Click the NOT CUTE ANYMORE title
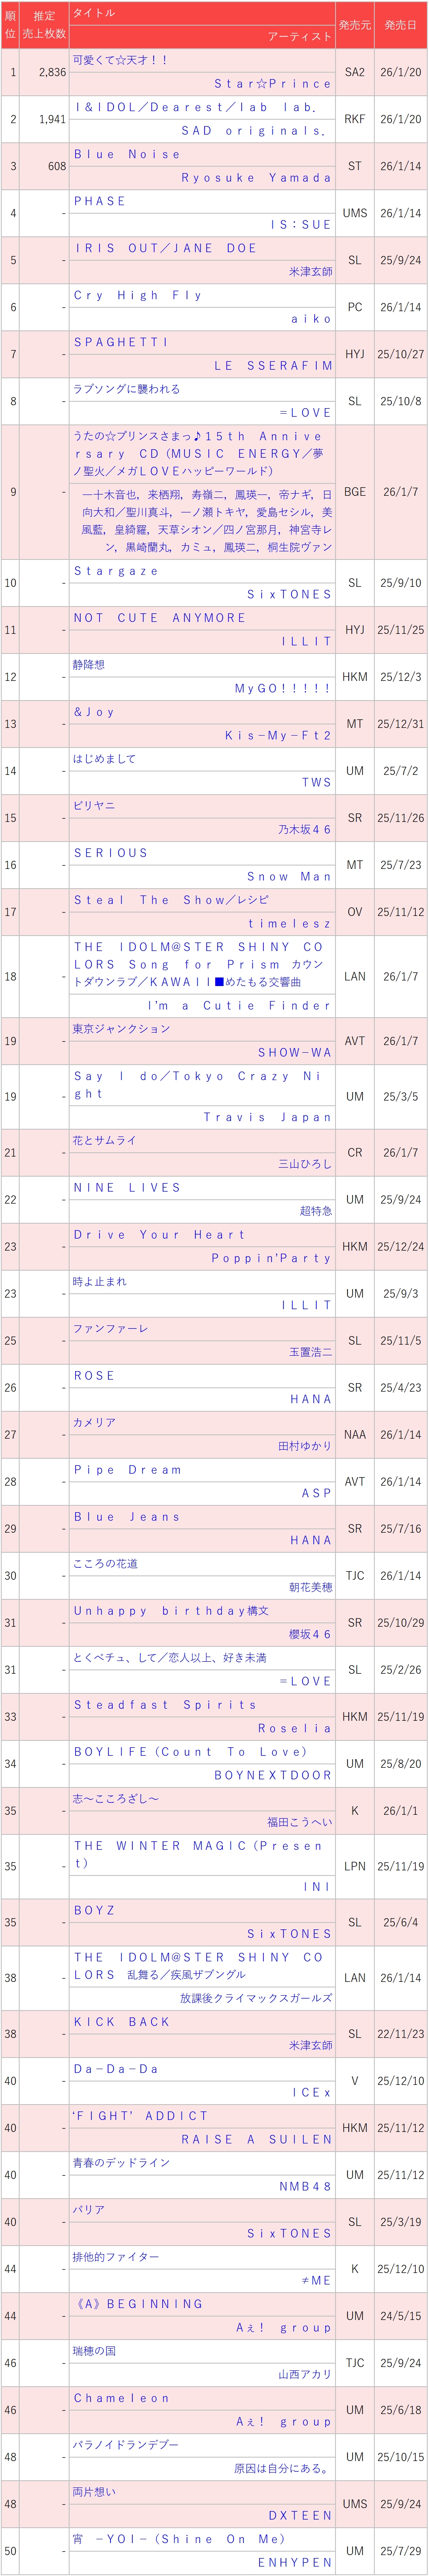Viewport: 429px width, 2576px height. coord(160,618)
